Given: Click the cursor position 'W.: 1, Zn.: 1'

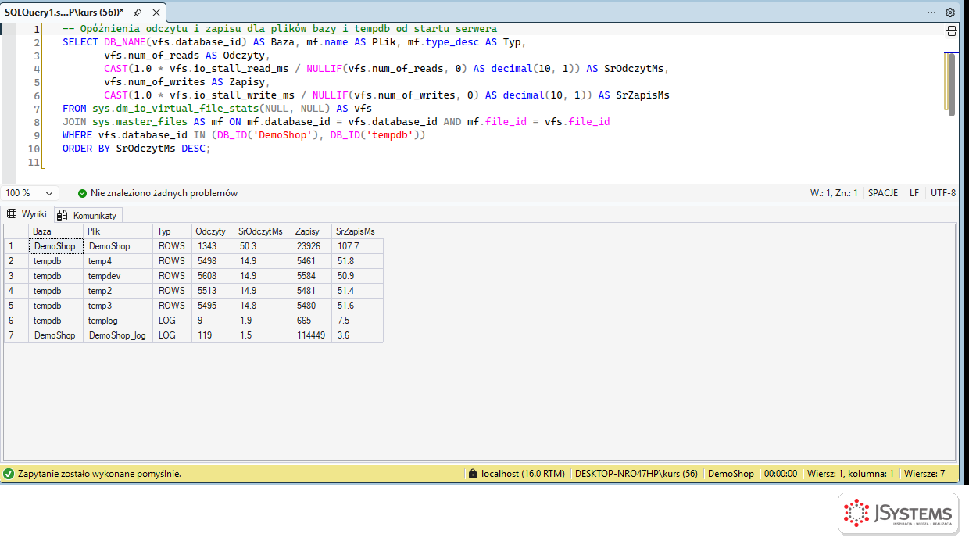Looking at the screenshot, I should click(x=834, y=193).
